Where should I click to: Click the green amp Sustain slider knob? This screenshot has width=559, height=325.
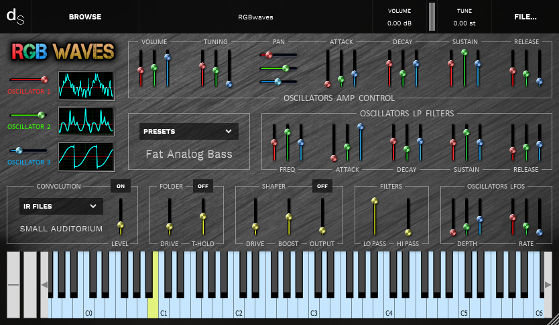click(464, 52)
